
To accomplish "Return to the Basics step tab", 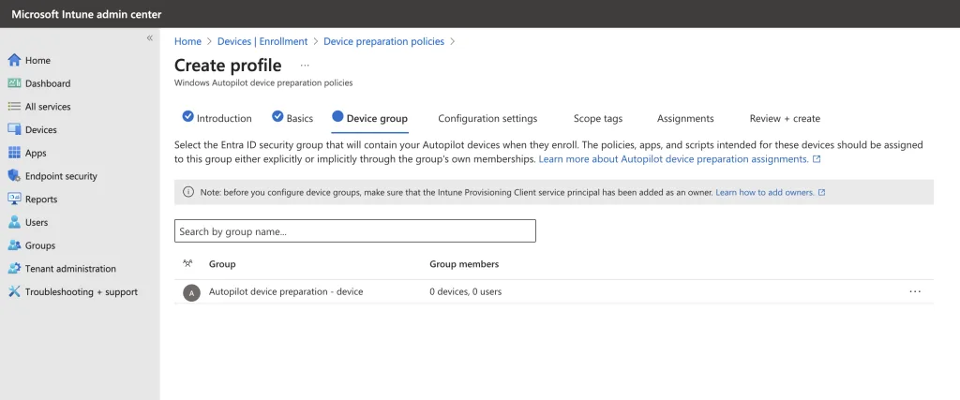I will [x=292, y=118].
